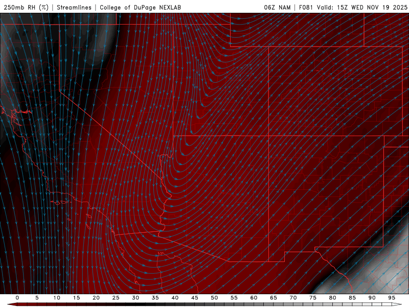Screen dimensions: 409x307
Task: Select the "F081" forecast hour label
Action: [x=306, y=7]
